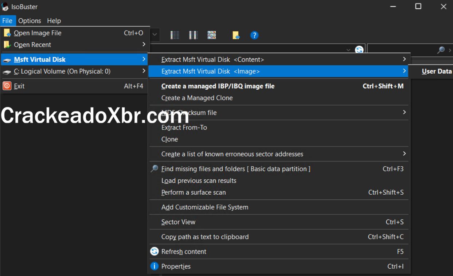Expand erroneous sector addresses submenu arrow
The height and width of the screenshot is (276, 453).
point(404,153)
